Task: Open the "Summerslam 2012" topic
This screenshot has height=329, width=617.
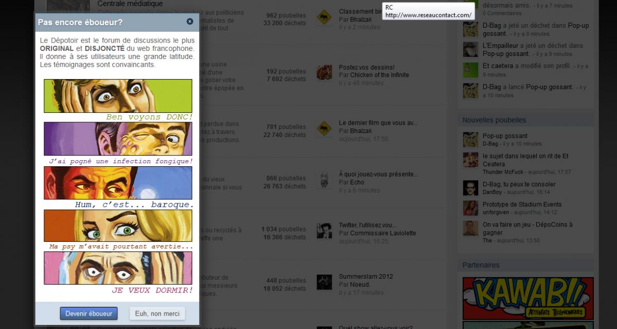Action: pyautogui.click(x=366, y=277)
